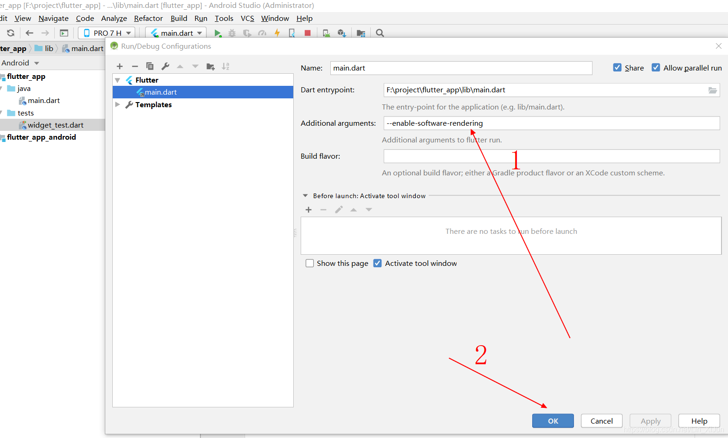Move before-launch task up arrow
Screen dimensions: 728x438
coord(354,210)
